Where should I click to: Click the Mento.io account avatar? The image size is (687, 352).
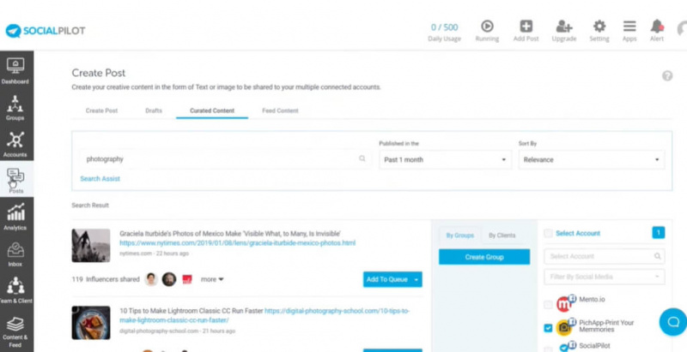click(565, 303)
